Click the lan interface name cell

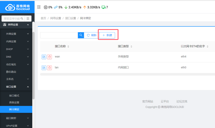[57, 68]
